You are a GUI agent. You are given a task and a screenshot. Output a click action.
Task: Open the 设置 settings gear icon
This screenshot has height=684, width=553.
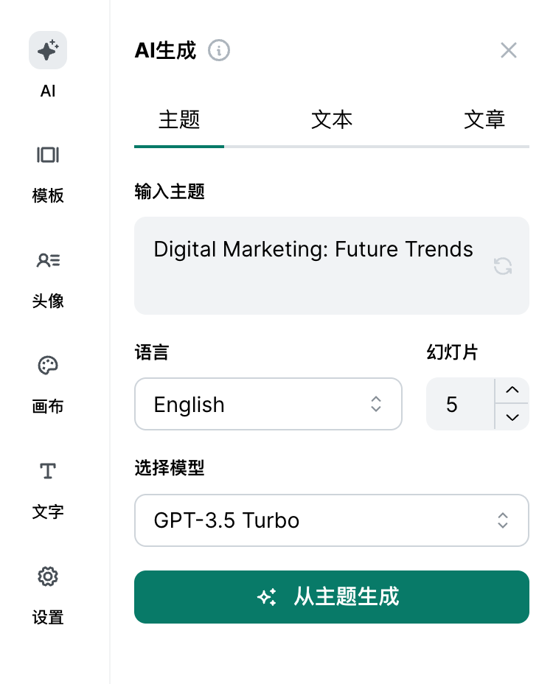48,576
